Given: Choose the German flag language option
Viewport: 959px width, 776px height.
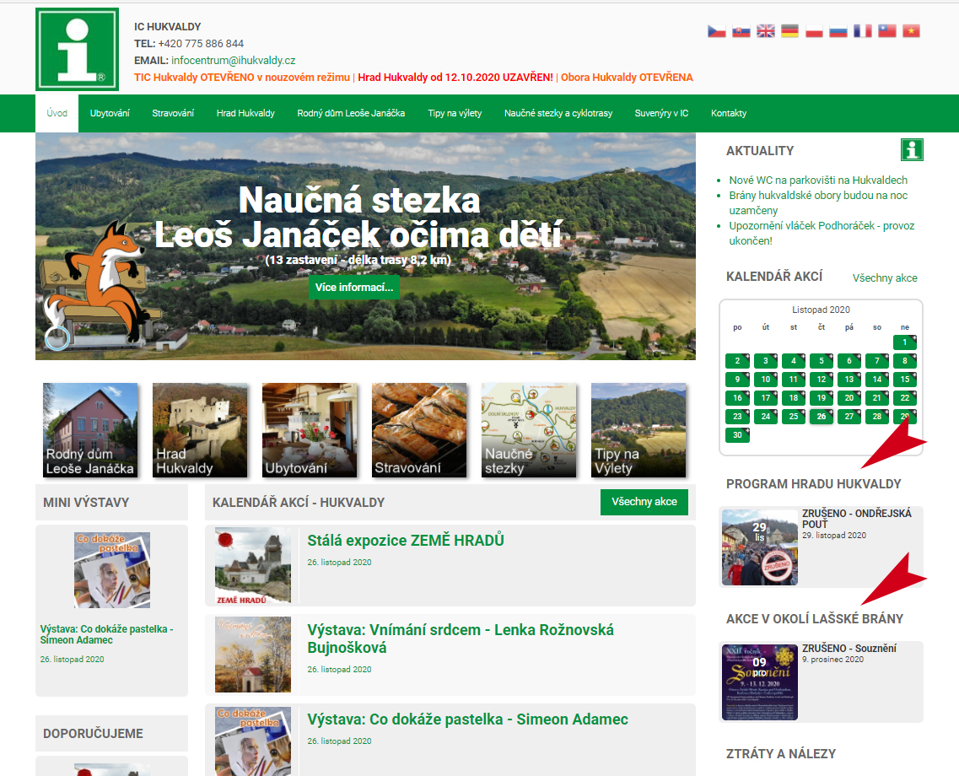Looking at the screenshot, I should (789, 30).
